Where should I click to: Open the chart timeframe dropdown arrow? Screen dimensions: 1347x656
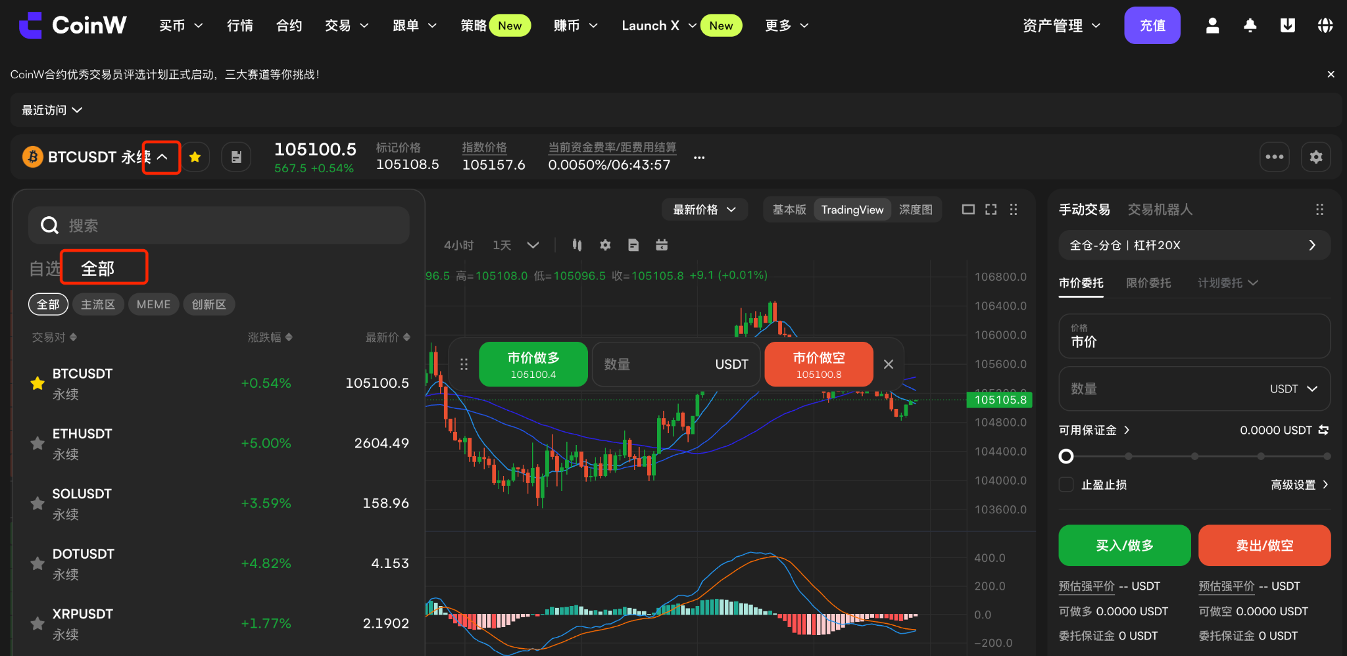pos(533,245)
